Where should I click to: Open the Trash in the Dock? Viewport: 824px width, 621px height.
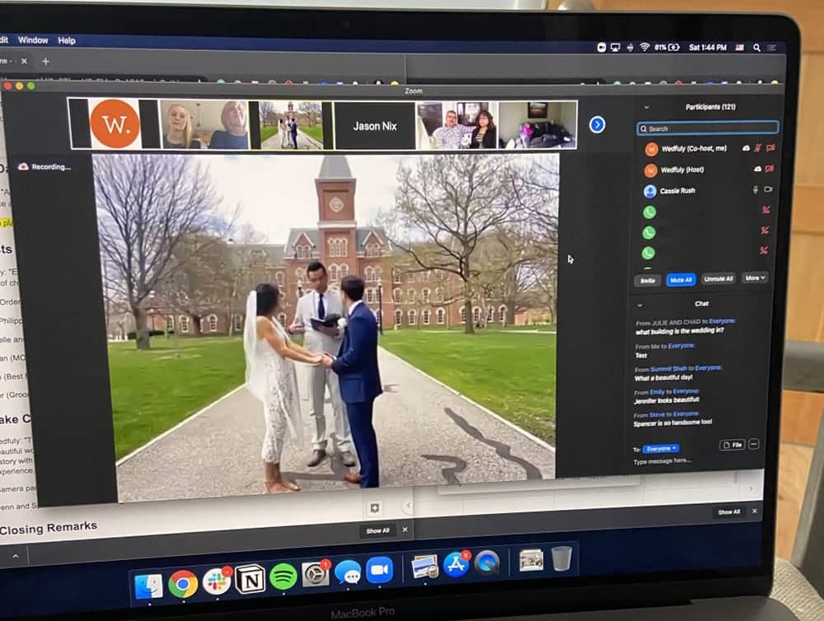click(562, 558)
